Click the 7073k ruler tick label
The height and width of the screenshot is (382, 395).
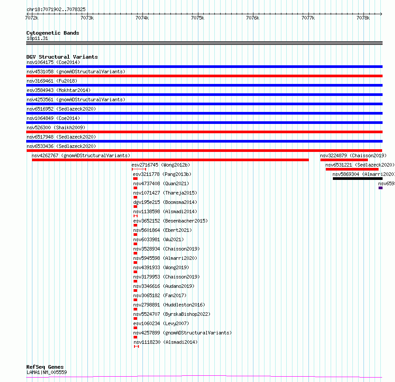point(87,18)
